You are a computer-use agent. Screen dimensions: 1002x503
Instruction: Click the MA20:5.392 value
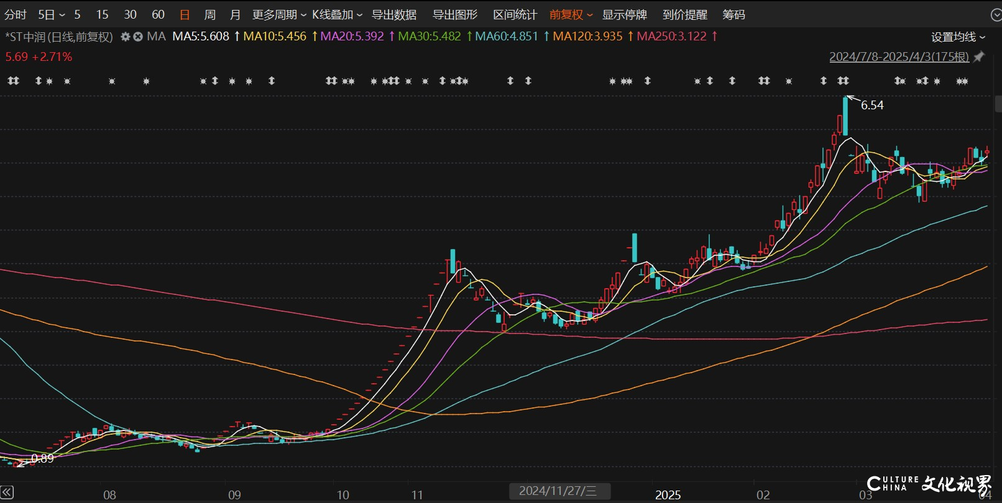(352, 37)
